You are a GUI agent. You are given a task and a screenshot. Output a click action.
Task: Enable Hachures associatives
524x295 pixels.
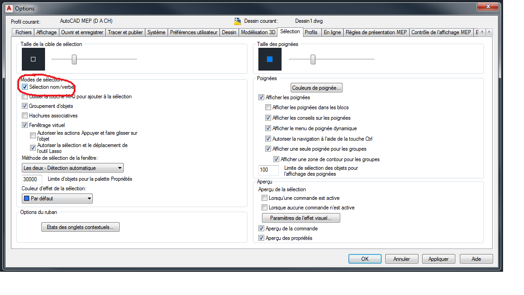point(24,116)
